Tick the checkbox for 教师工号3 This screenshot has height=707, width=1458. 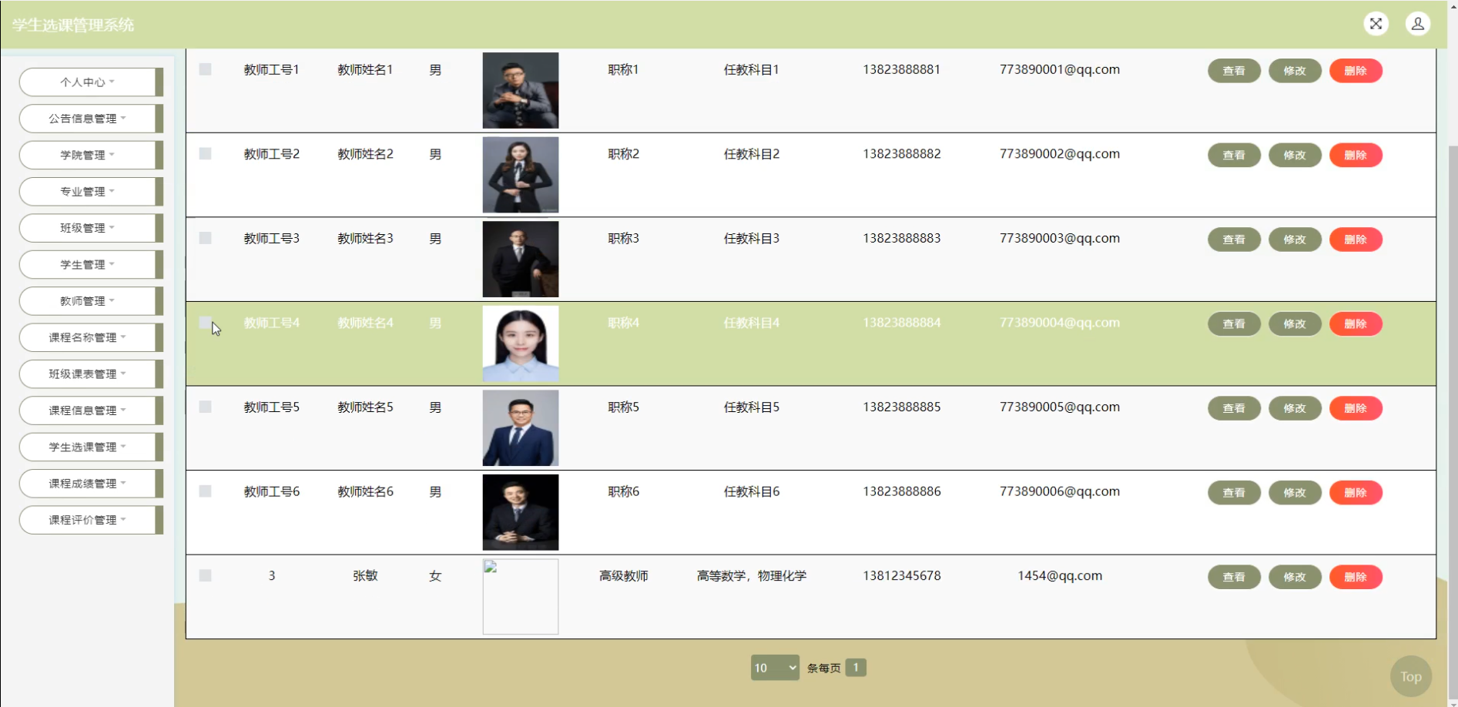pyautogui.click(x=205, y=238)
